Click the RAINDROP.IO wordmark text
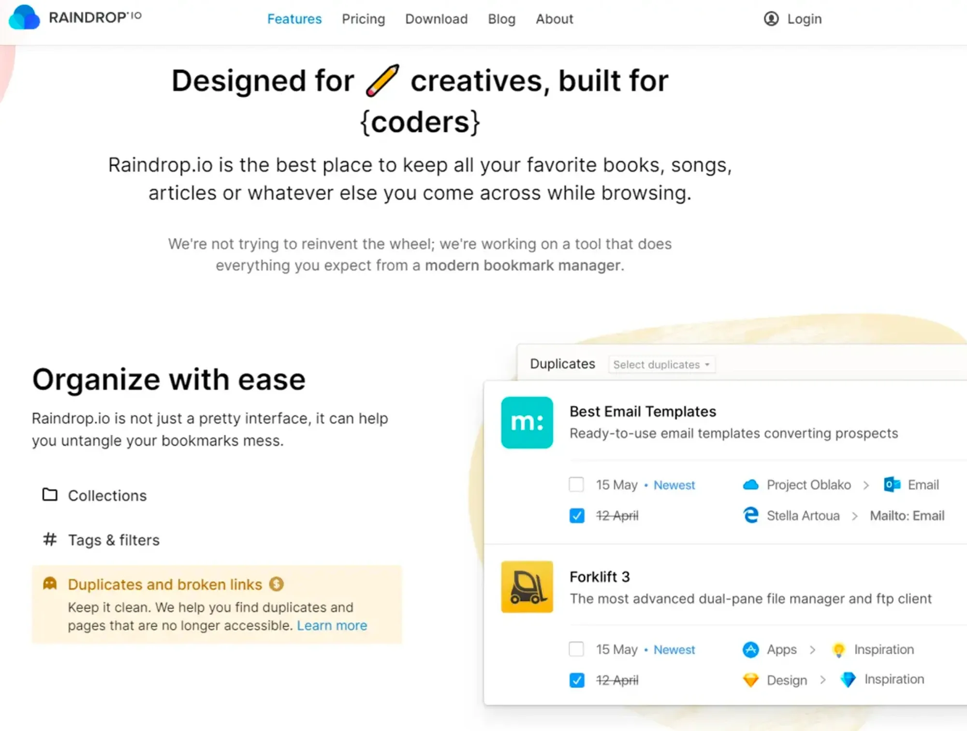967x731 pixels. tap(95, 17)
